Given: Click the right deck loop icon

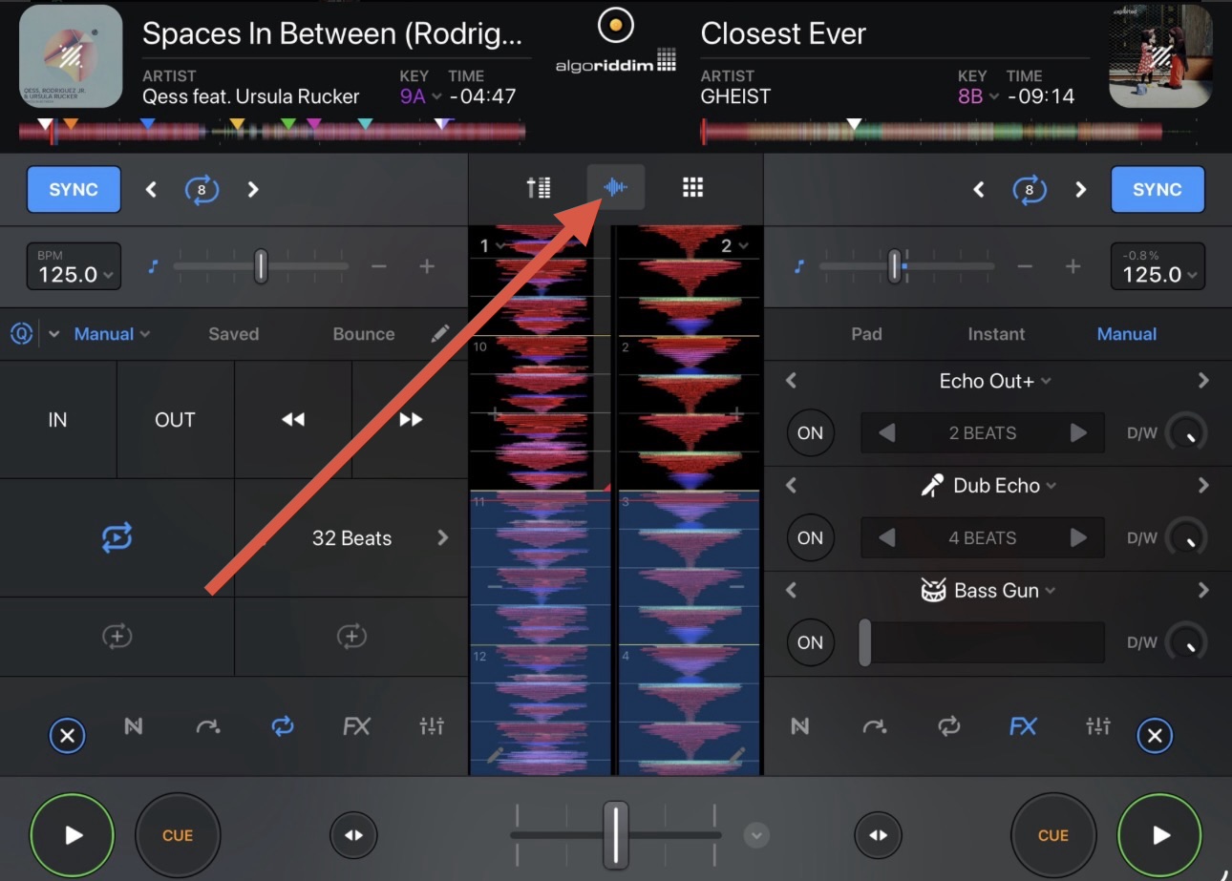Looking at the screenshot, I should (948, 726).
